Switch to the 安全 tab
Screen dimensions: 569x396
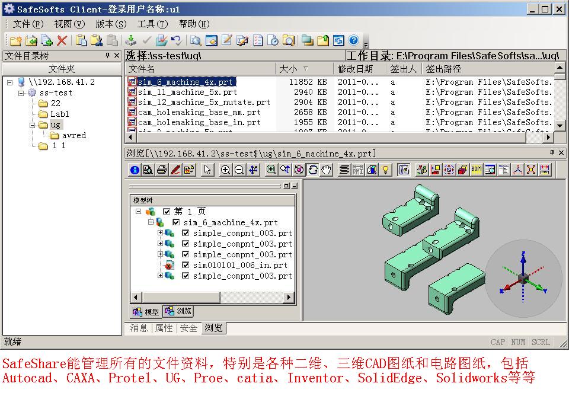188,328
